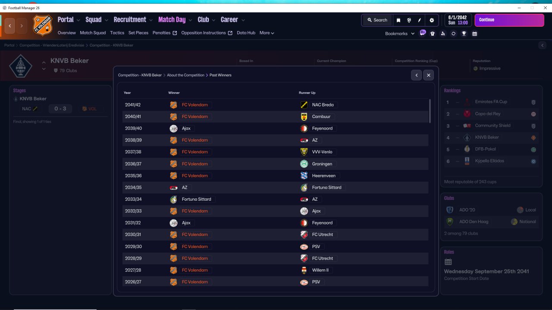Go forward with the right navigation arrow
Screen dimensions: 552x310
[x=22, y=26]
